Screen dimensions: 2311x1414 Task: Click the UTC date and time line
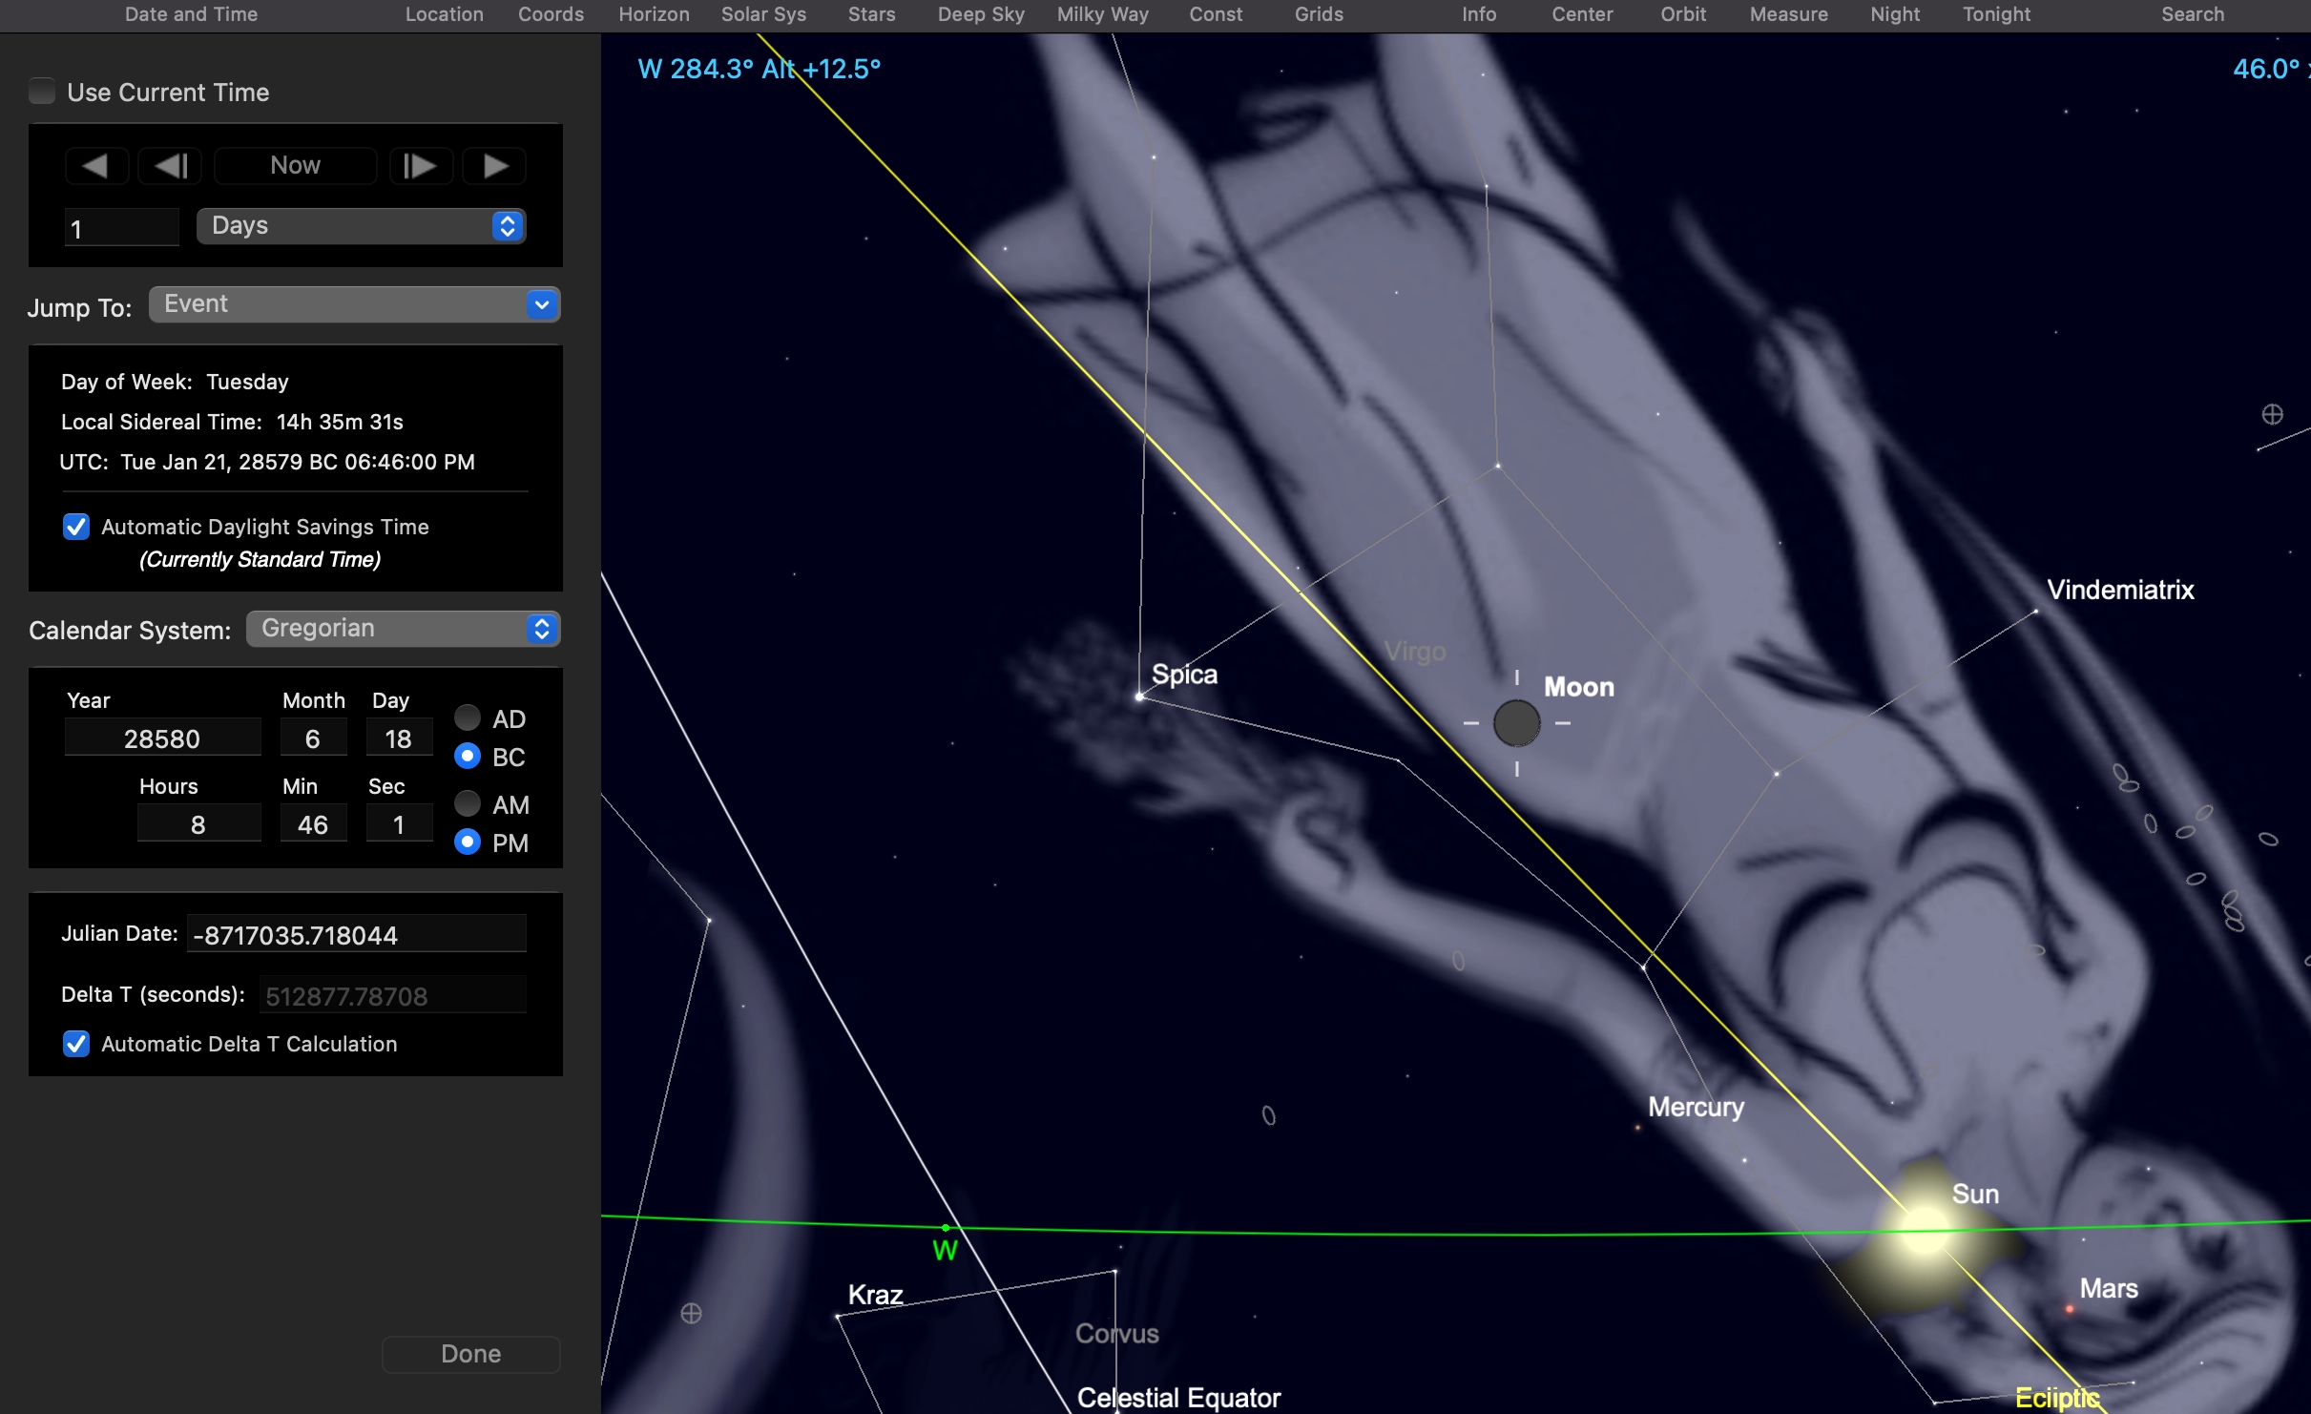point(267,462)
